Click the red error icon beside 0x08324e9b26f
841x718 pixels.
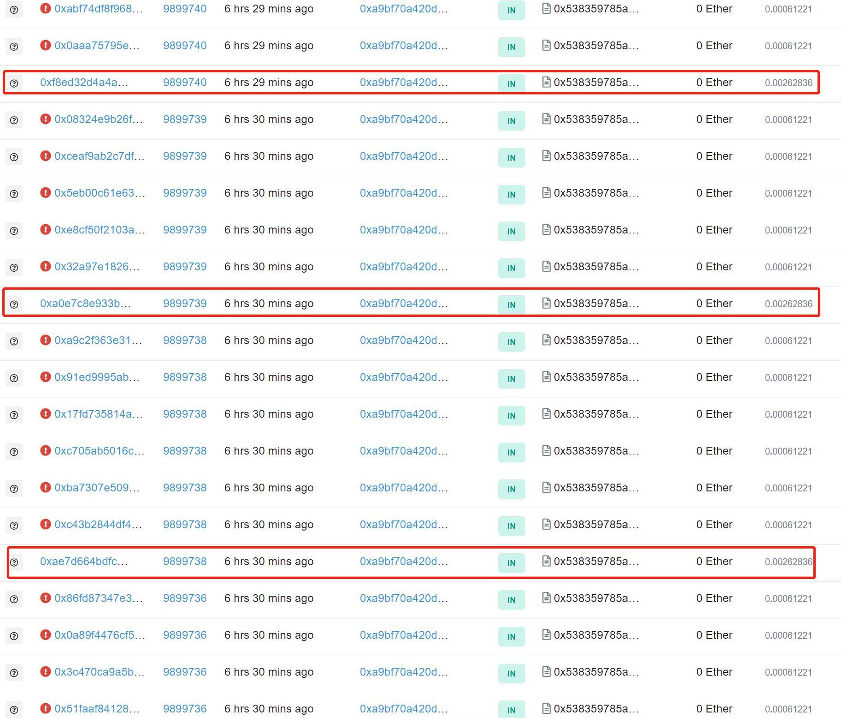pyautogui.click(x=45, y=119)
